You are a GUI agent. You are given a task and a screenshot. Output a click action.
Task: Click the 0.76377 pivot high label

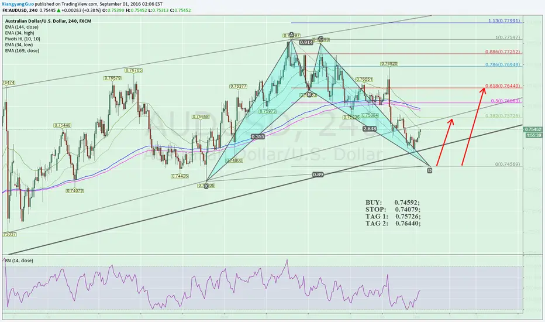tap(238, 87)
